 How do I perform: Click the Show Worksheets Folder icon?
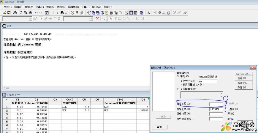click(94, 13)
